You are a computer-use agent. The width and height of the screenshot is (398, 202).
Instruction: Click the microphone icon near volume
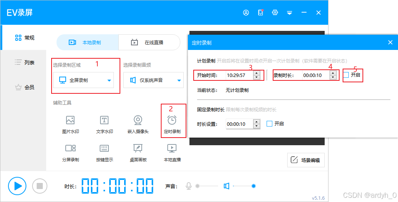click(x=189, y=186)
